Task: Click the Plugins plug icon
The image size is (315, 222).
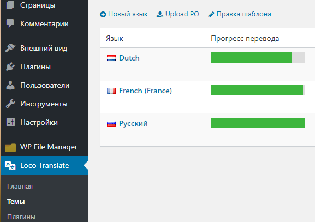Action: tap(10, 67)
